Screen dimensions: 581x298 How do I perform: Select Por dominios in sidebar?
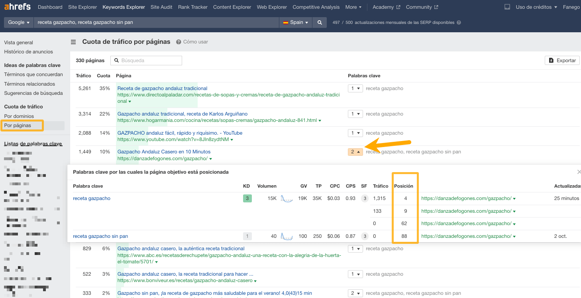coord(19,116)
